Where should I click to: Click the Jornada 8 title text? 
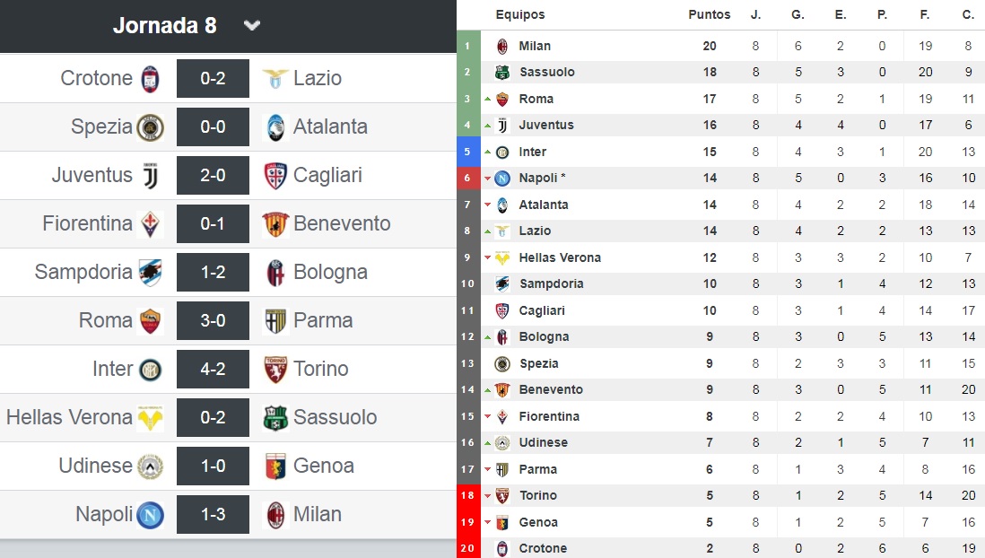click(164, 26)
